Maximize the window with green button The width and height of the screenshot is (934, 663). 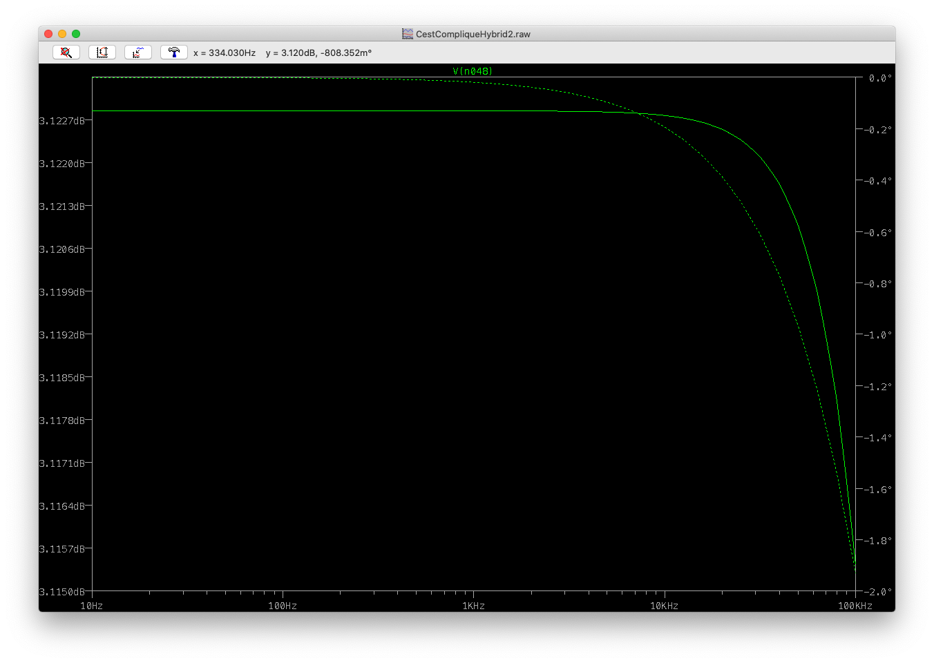click(x=76, y=34)
